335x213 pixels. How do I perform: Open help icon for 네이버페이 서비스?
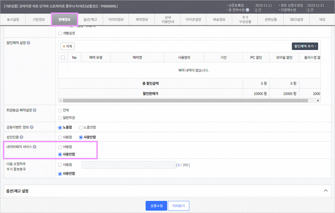point(35,147)
